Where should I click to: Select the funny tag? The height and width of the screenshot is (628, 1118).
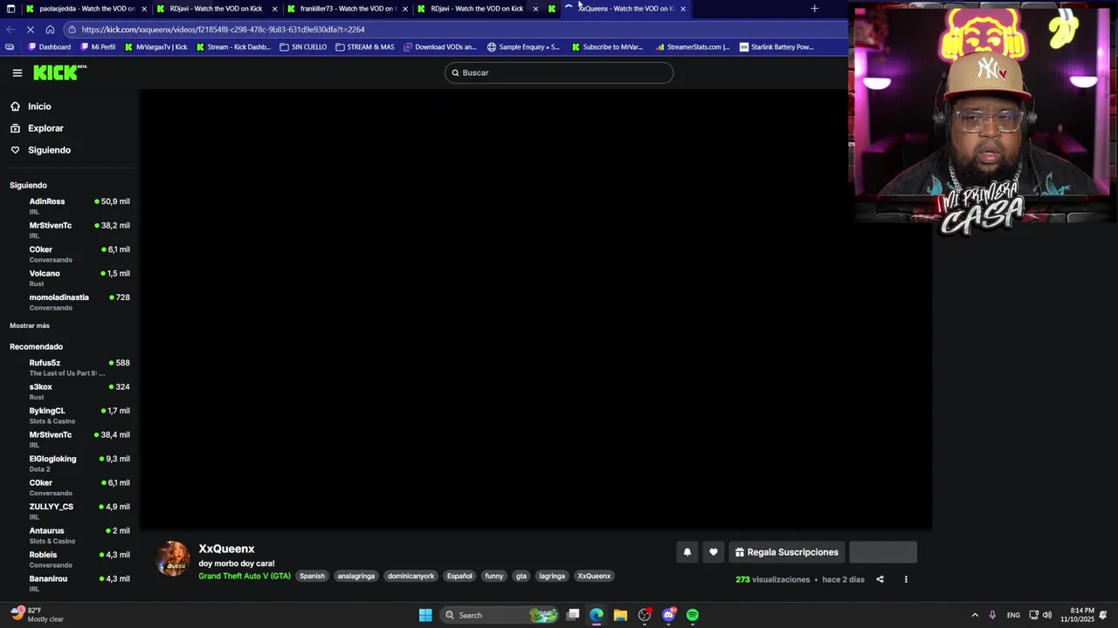click(x=494, y=576)
